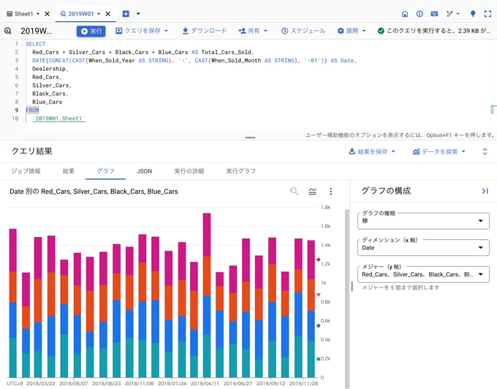Click the chart and config panel divider handle
The image size is (497, 389).
(x=352, y=287)
